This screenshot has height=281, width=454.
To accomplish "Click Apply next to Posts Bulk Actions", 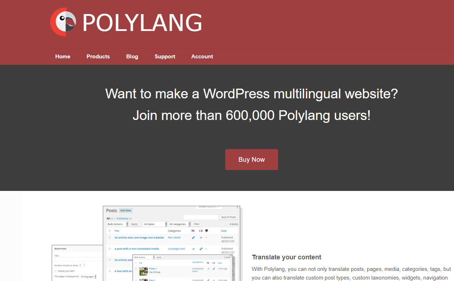I will coord(134,224).
